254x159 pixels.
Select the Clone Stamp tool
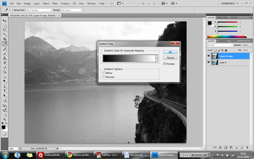coord(4,58)
